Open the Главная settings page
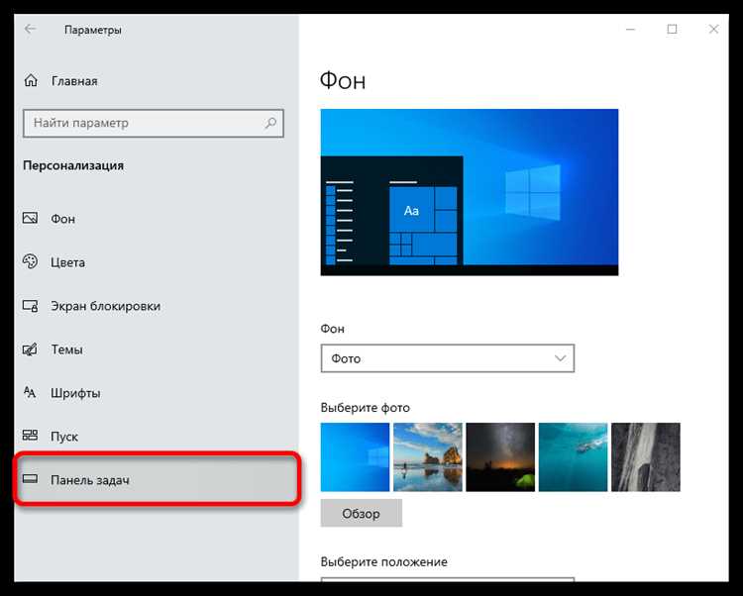This screenshot has width=743, height=596. (157, 81)
